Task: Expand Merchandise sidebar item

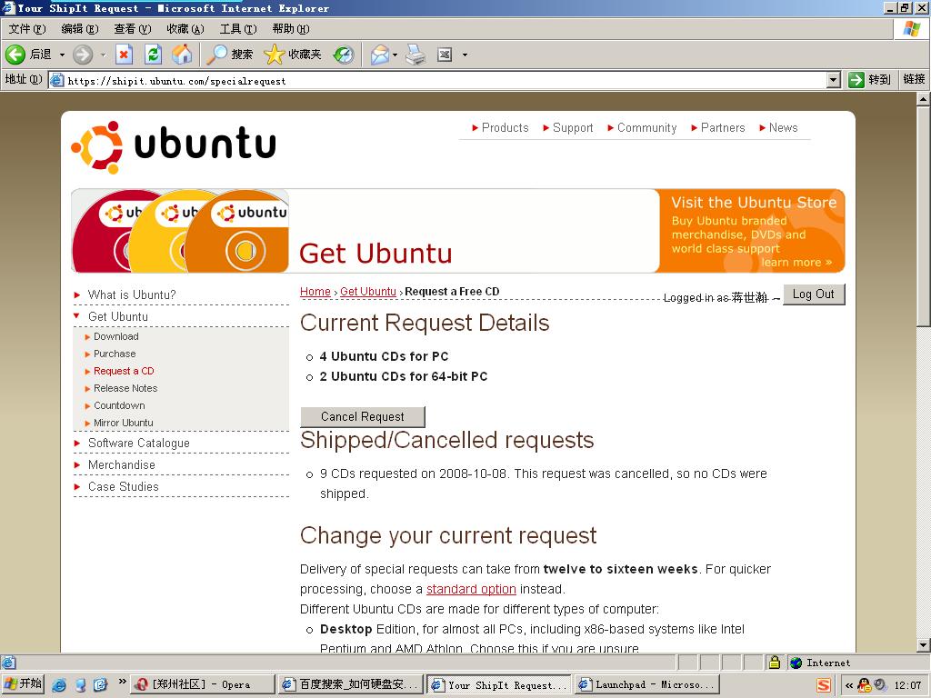Action: pos(121,464)
